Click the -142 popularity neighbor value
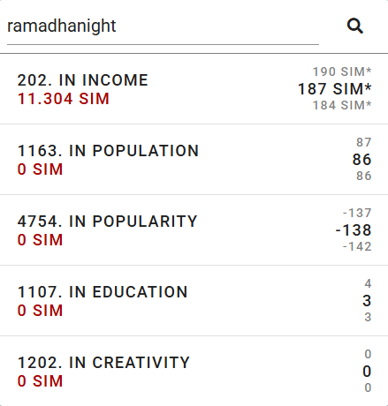Viewport: 388px width, 406px height. tap(357, 246)
